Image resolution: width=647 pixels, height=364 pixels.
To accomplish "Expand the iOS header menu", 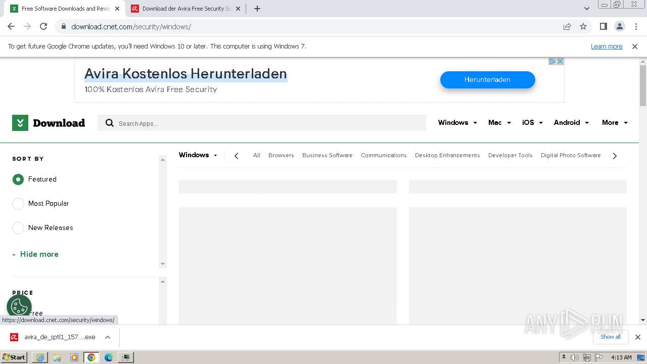I will point(532,122).
